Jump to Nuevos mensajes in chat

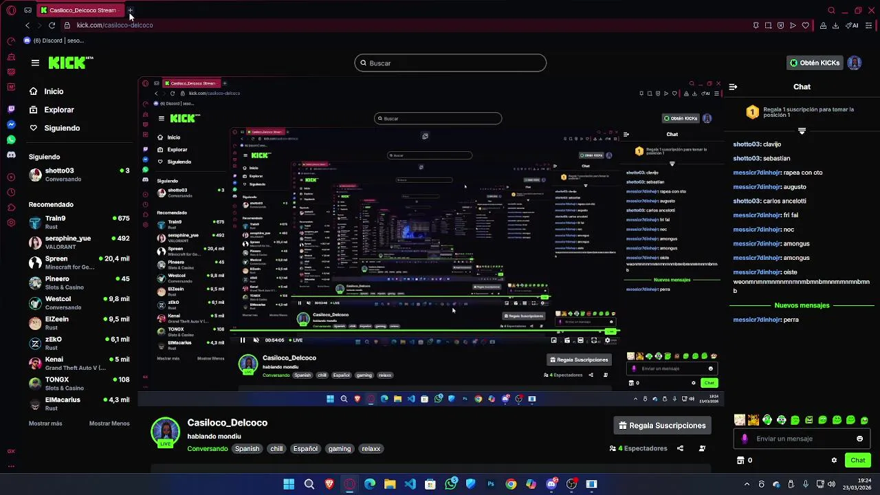pos(802,305)
